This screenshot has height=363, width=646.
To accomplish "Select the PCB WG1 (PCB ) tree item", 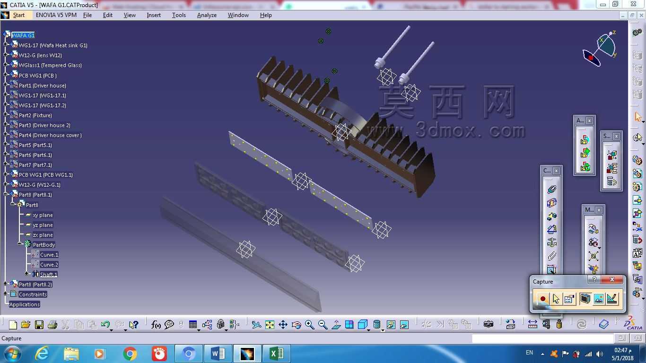I will coord(37,76).
